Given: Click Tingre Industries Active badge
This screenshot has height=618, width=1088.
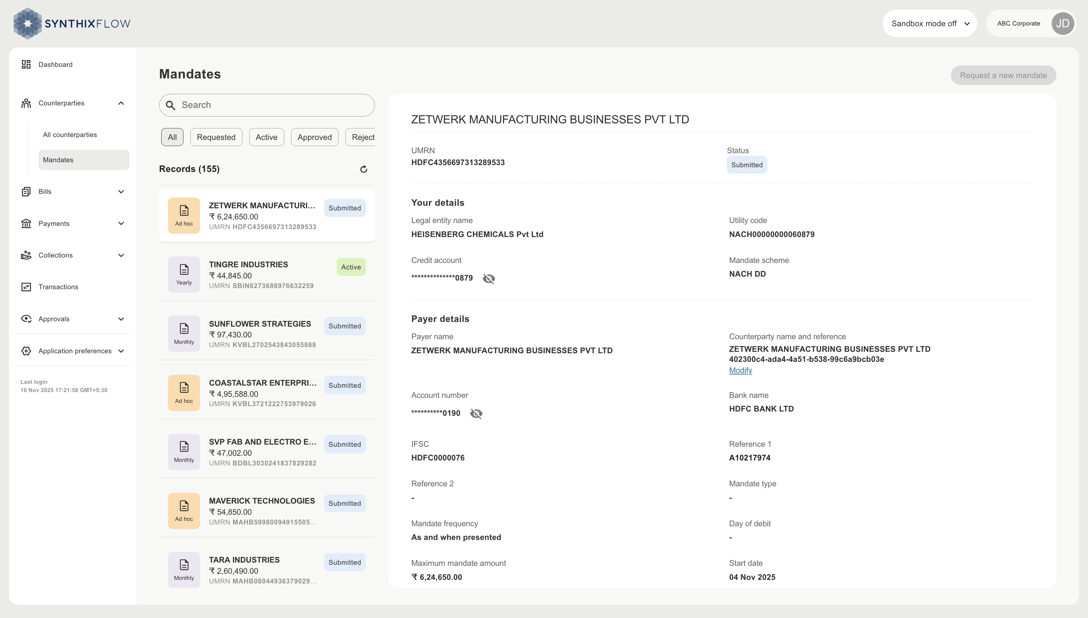Looking at the screenshot, I should [351, 267].
